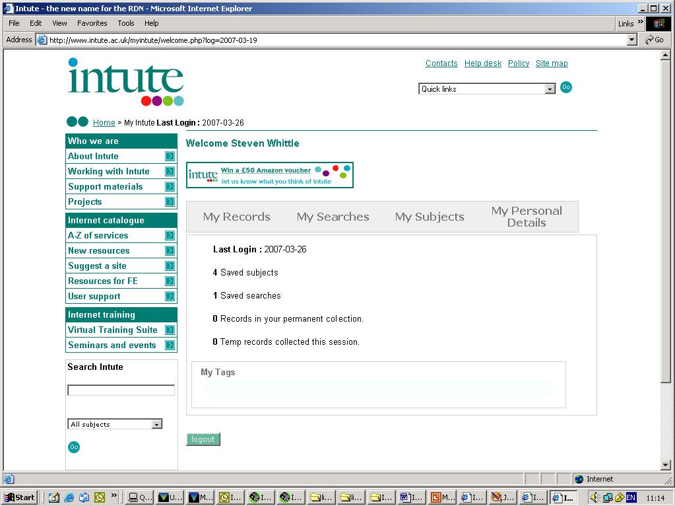Click the network connection tray icon
675x506 pixels.
coord(608,497)
